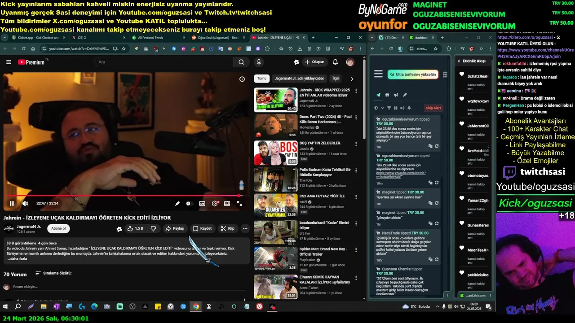Open the Chrome three-dot menu in the YouTube window
Image resolution: width=575 pixels, height=323 pixels.
click(360, 48)
